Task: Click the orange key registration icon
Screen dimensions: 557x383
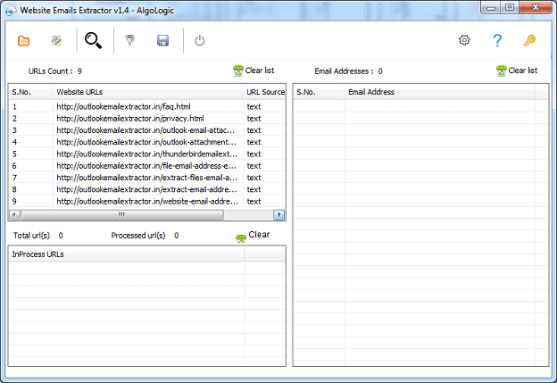Action: [529, 40]
